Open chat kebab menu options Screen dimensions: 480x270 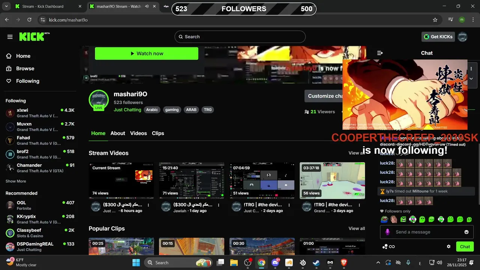[471, 69]
